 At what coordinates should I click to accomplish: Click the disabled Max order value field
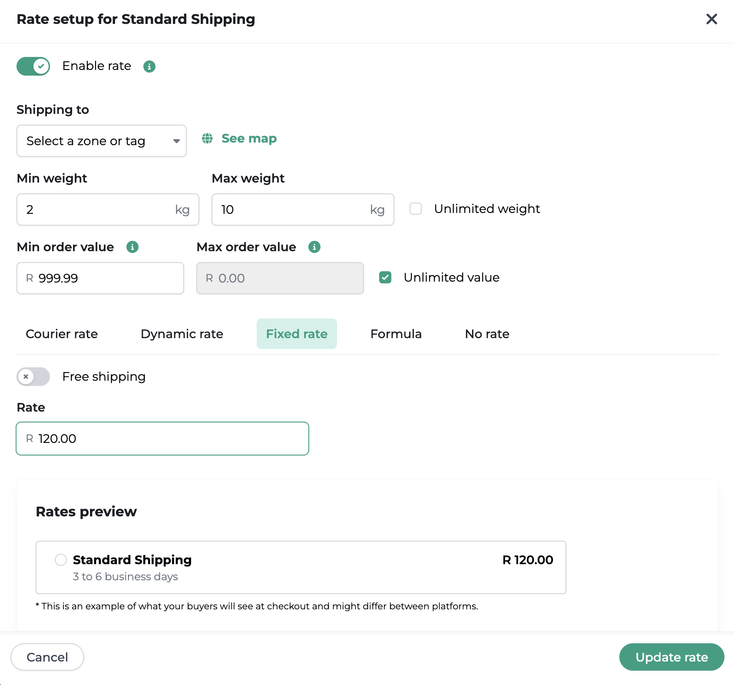click(x=280, y=278)
